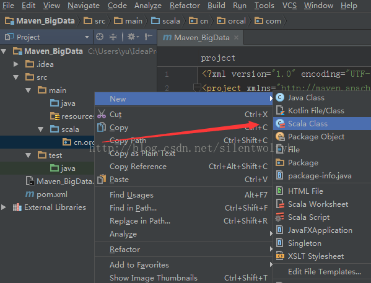Click the HTML File icon
Screen dimensions: 371x283
pos(280,191)
